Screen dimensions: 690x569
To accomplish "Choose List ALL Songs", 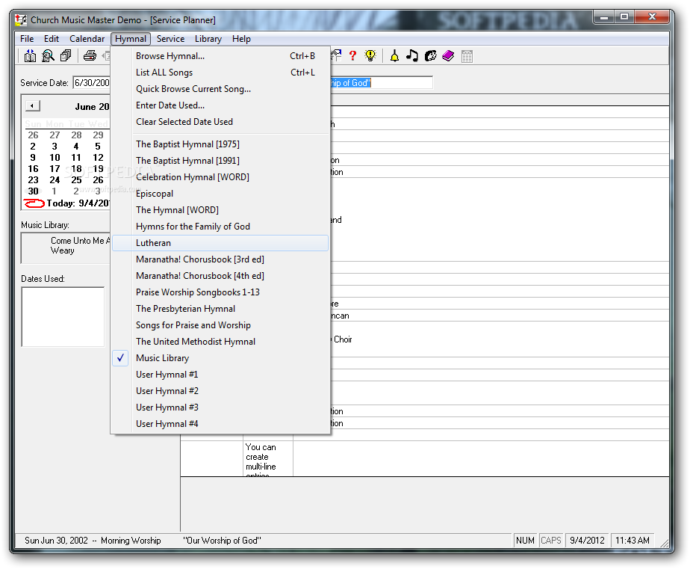I will click(x=220, y=73).
